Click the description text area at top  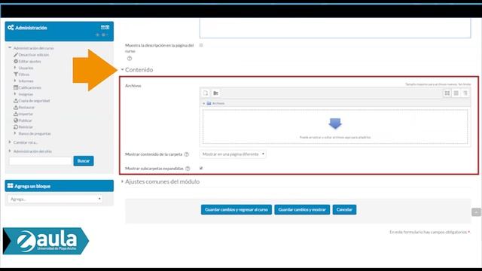click(x=335, y=29)
